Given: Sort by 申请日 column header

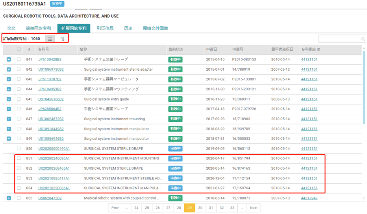Looking at the screenshot, I should (x=211, y=49).
